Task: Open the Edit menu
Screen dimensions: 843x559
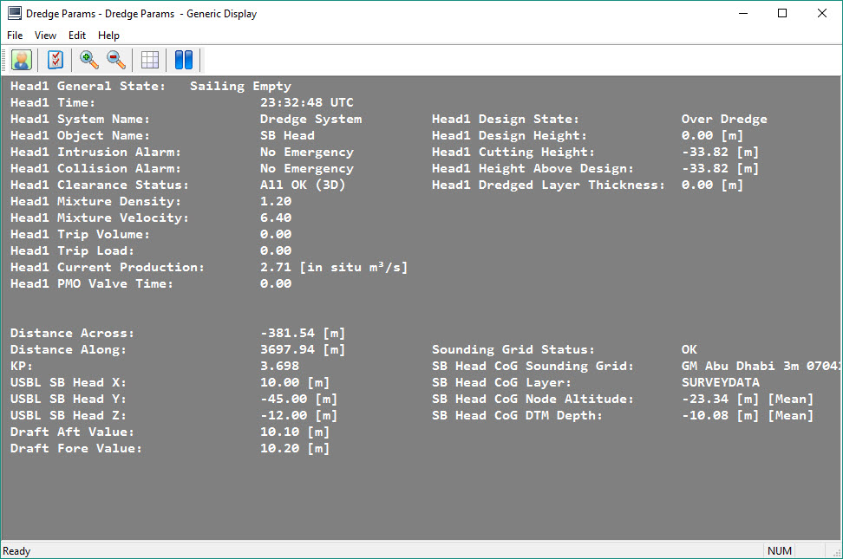Action: point(77,36)
